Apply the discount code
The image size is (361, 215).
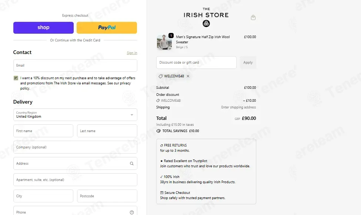[x=248, y=63]
